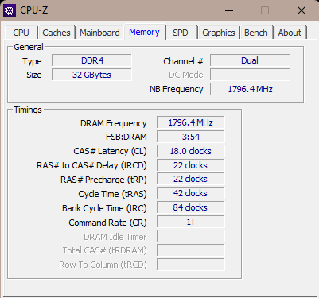Select the FSB:DRAM 3:54 value
319x298 pixels.
tap(190, 137)
